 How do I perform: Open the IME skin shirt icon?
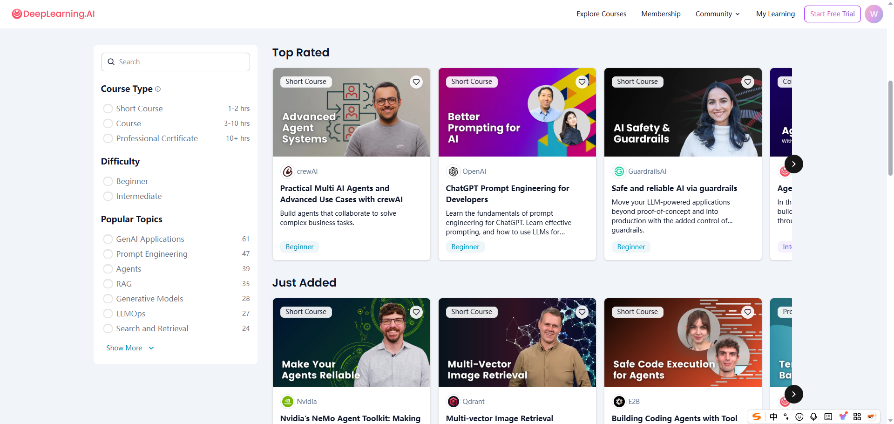coord(843,417)
